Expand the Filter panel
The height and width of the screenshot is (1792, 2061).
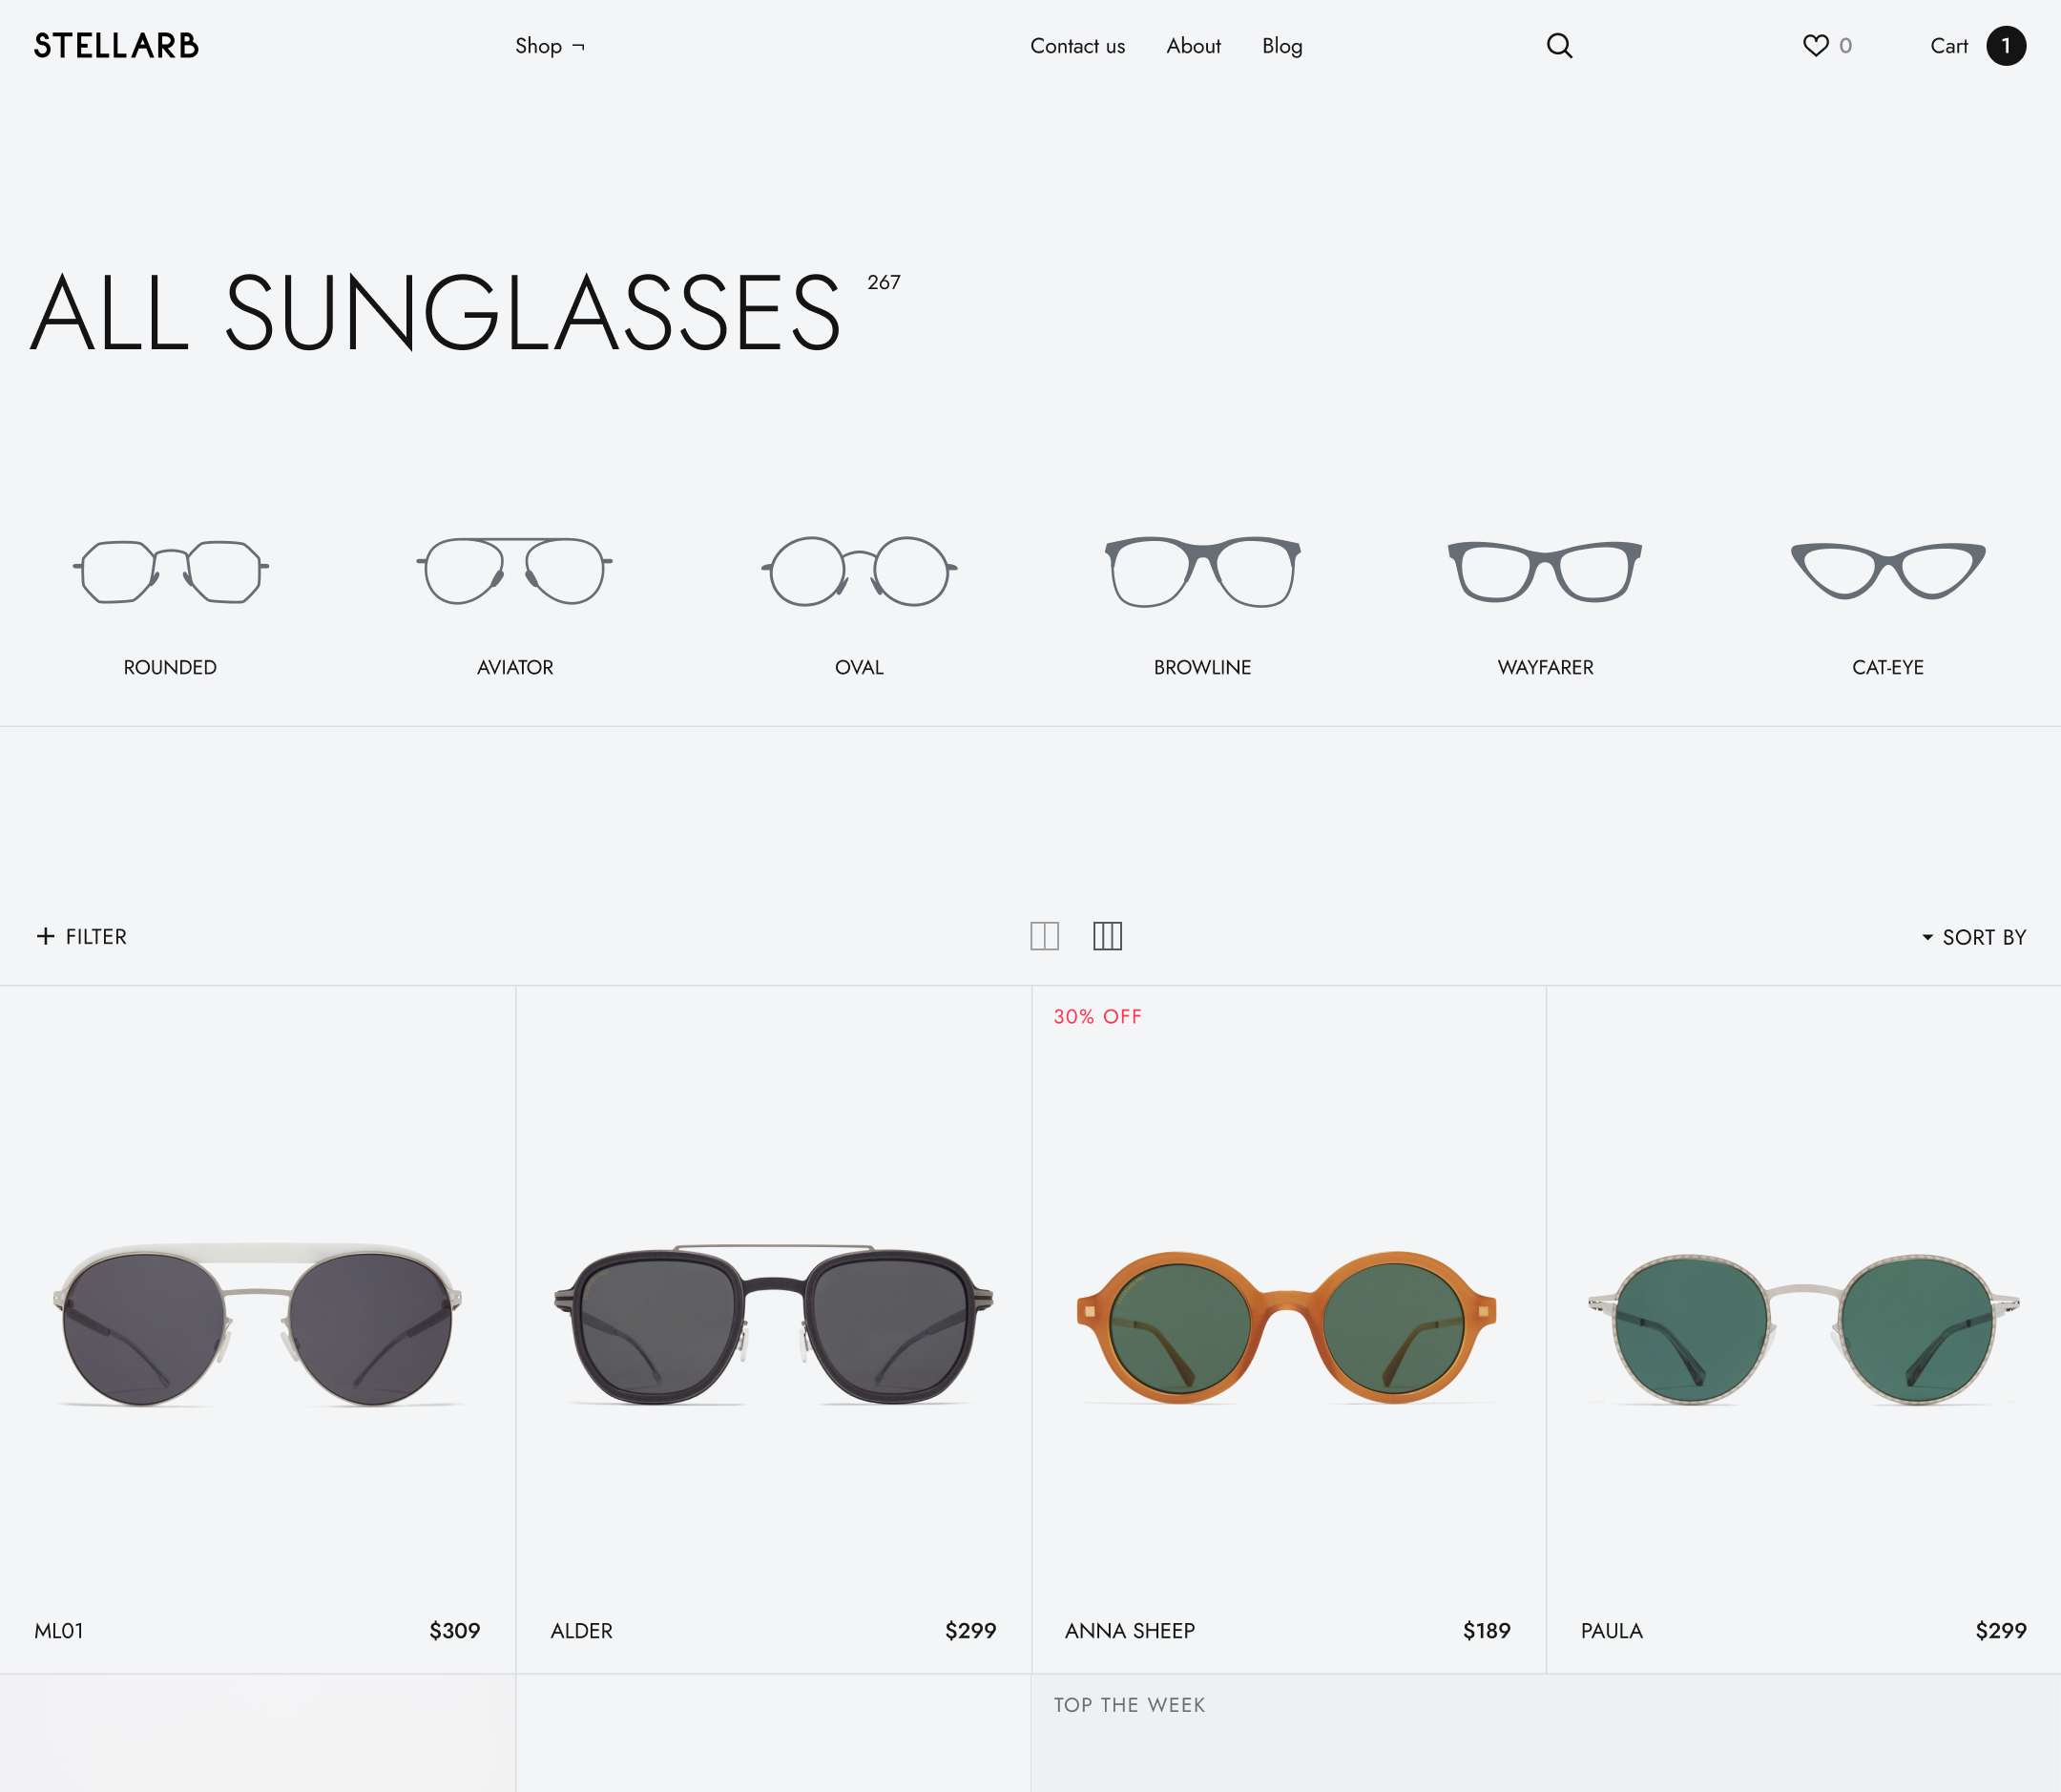coord(82,937)
